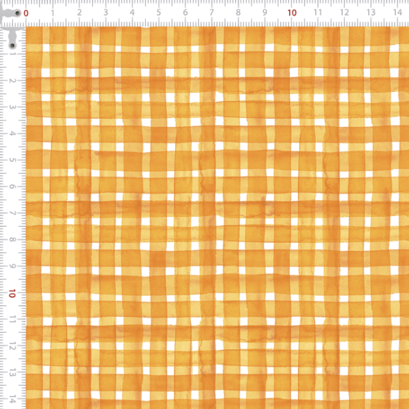Click number 1 on the left ruler
The height and width of the screenshot is (409, 409).
pyautogui.click(x=12, y=54)
